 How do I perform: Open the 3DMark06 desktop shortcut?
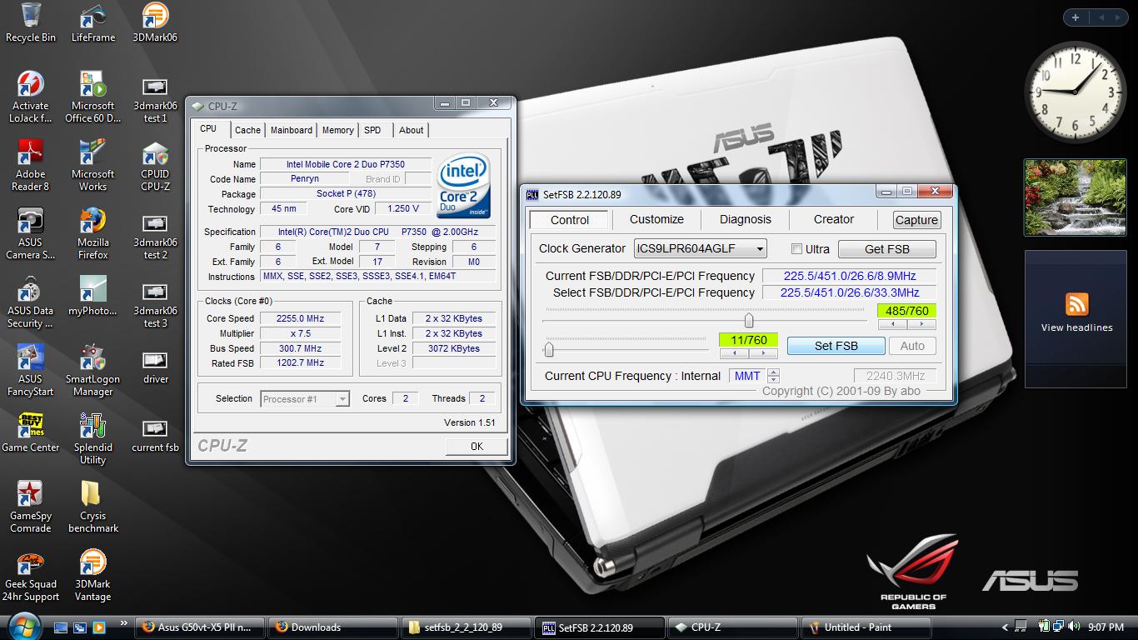point(155,23)
